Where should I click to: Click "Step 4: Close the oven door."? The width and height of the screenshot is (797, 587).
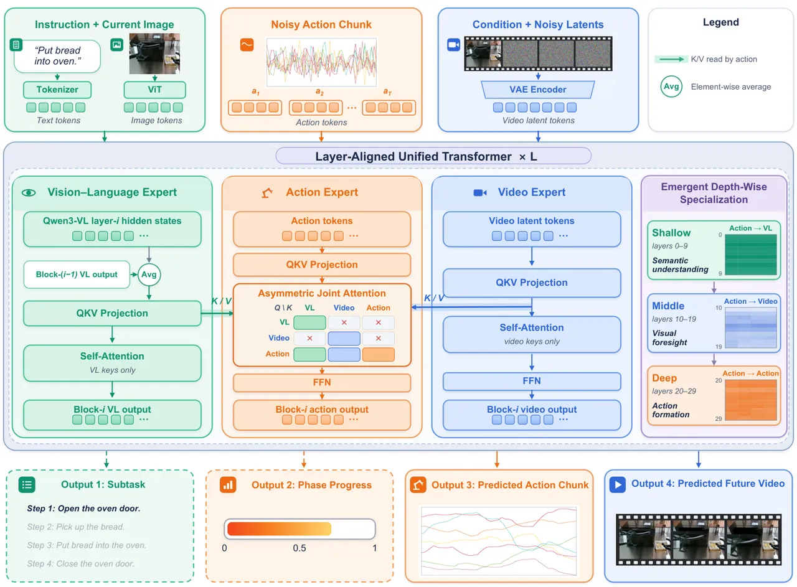click(81, 564)
